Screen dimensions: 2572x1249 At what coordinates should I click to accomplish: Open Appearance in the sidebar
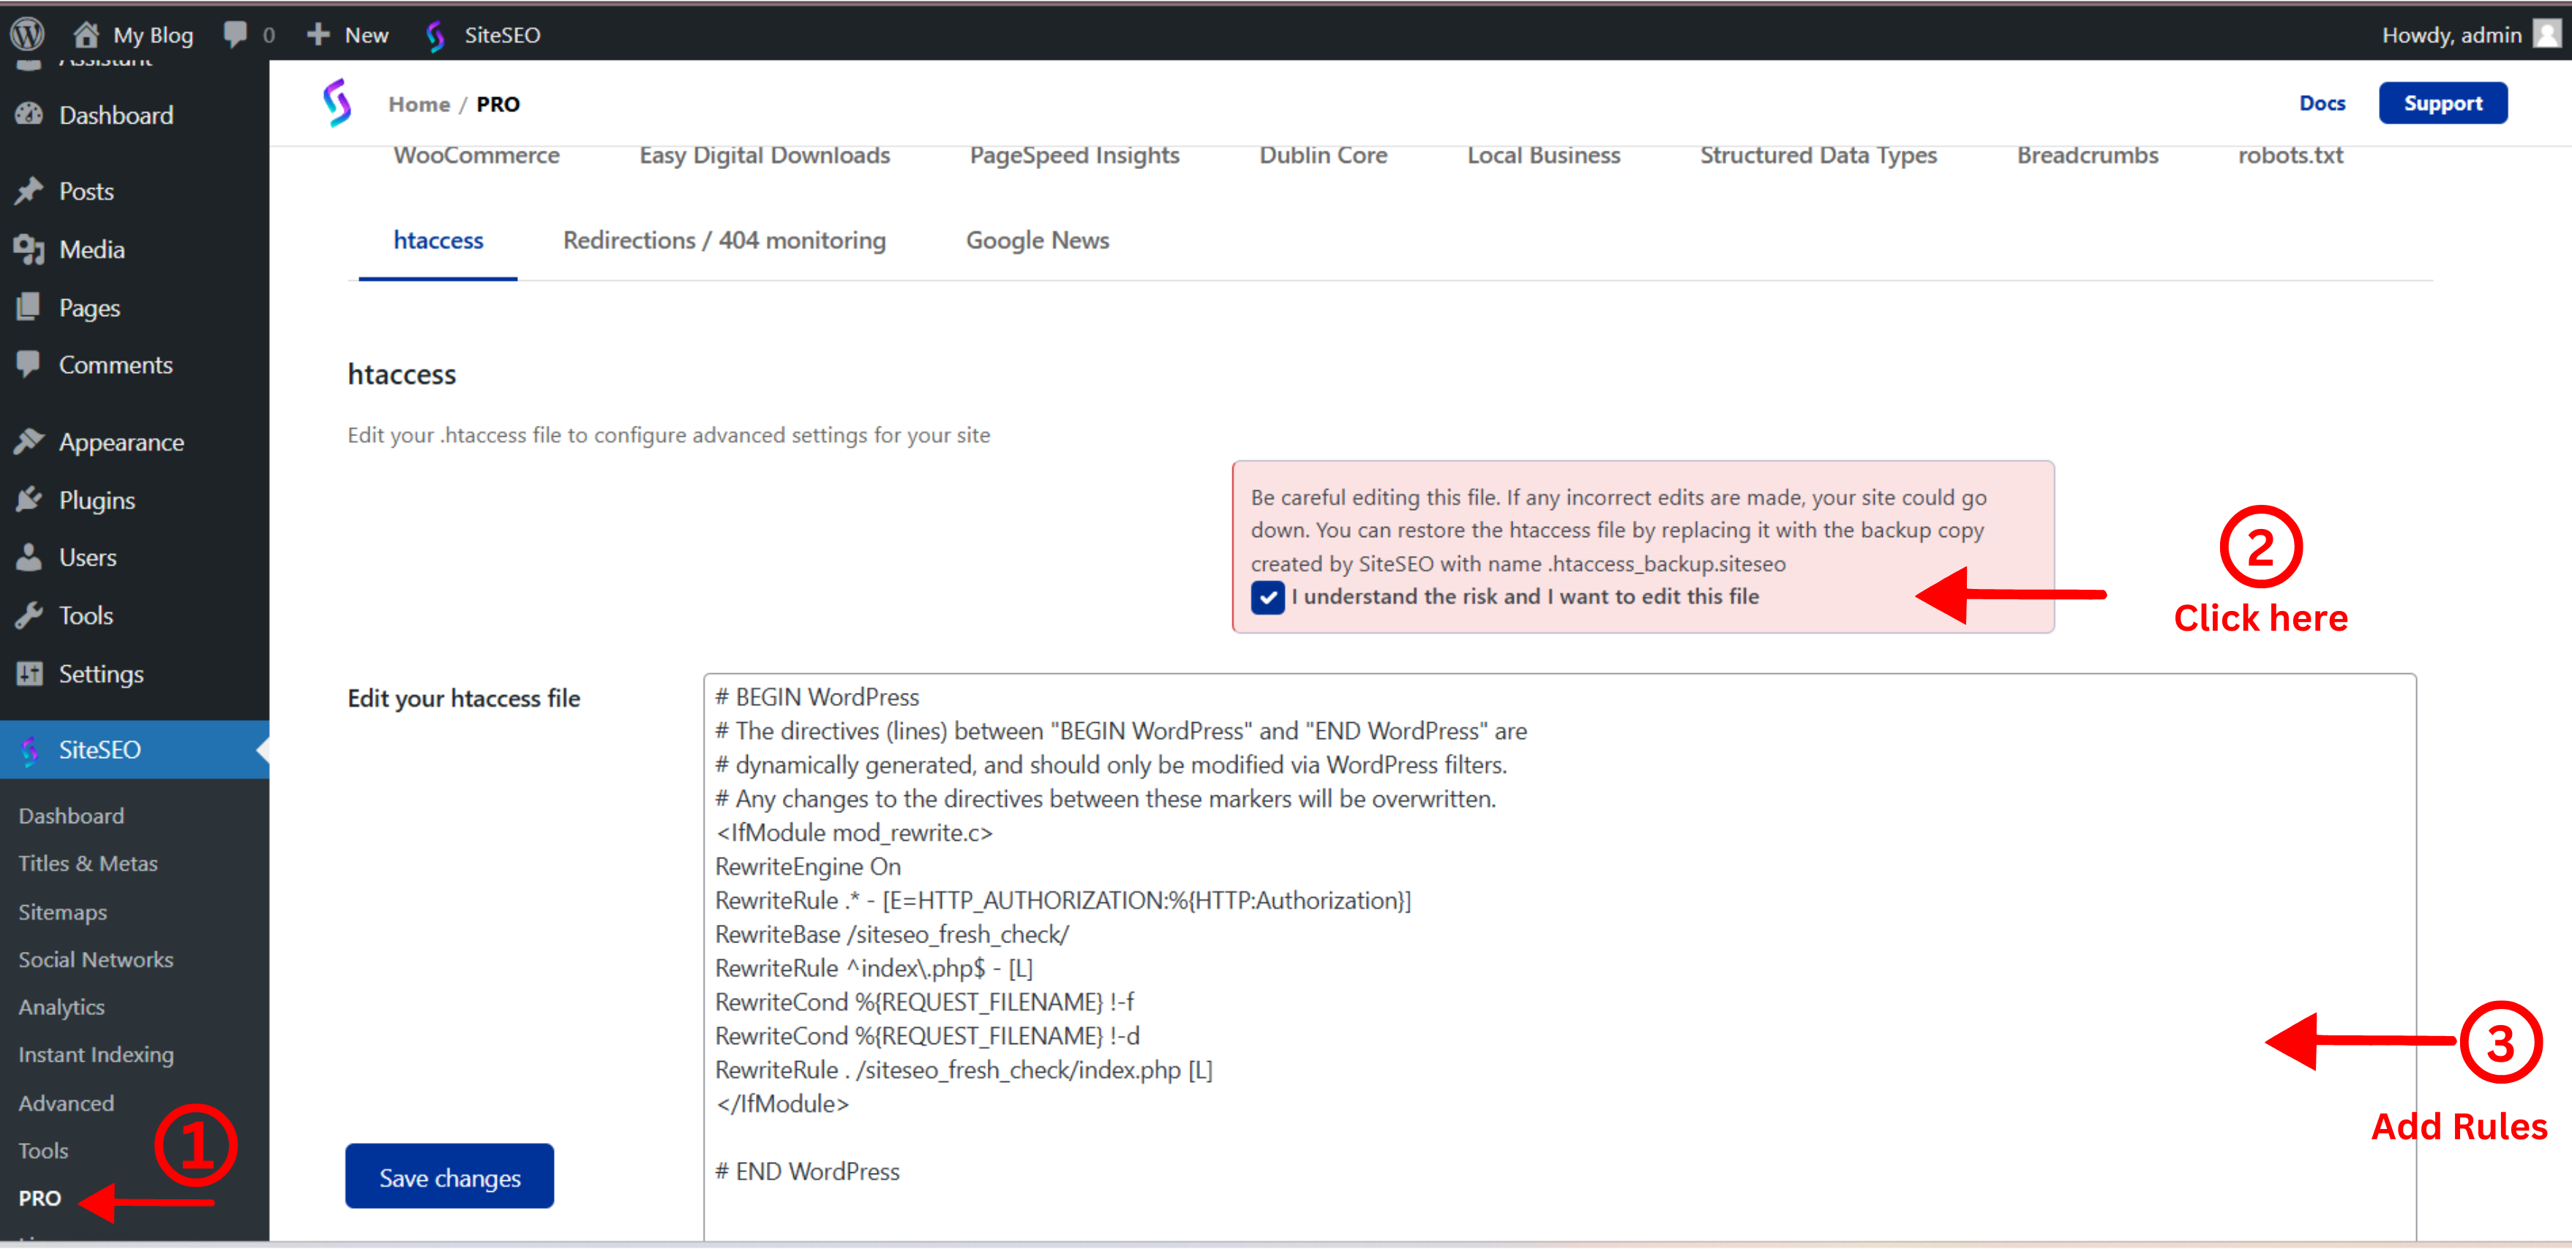click(x=121, y=441)
